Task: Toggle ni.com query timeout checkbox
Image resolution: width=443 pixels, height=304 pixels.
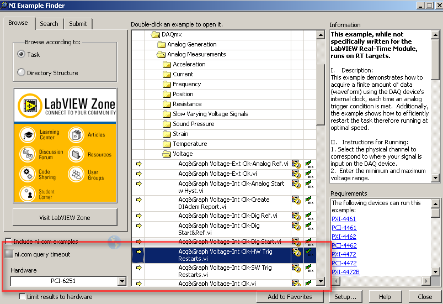Action: [x=9, y=253]
